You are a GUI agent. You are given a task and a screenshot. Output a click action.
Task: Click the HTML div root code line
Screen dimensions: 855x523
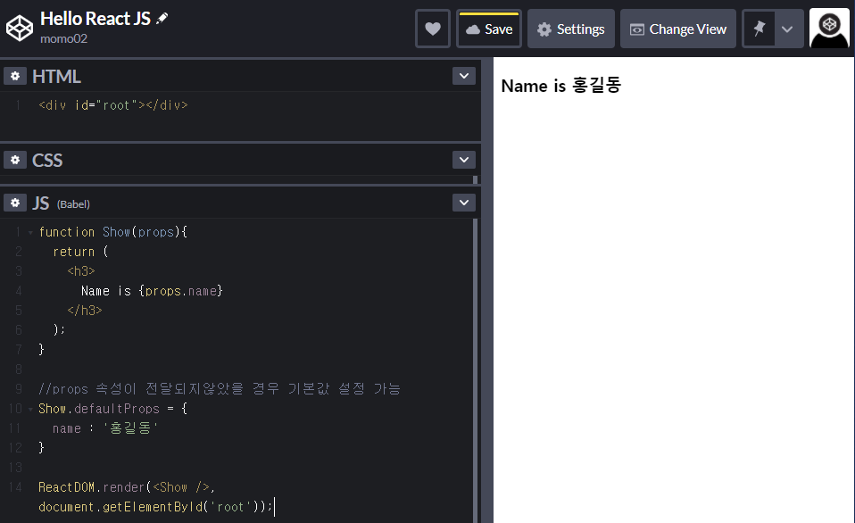point(113,105)
